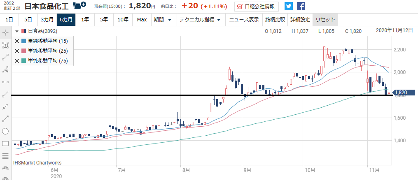This screenshot has width=418, height=190.
Task: Click the O 1,812 open value
Action: point(273,31)
